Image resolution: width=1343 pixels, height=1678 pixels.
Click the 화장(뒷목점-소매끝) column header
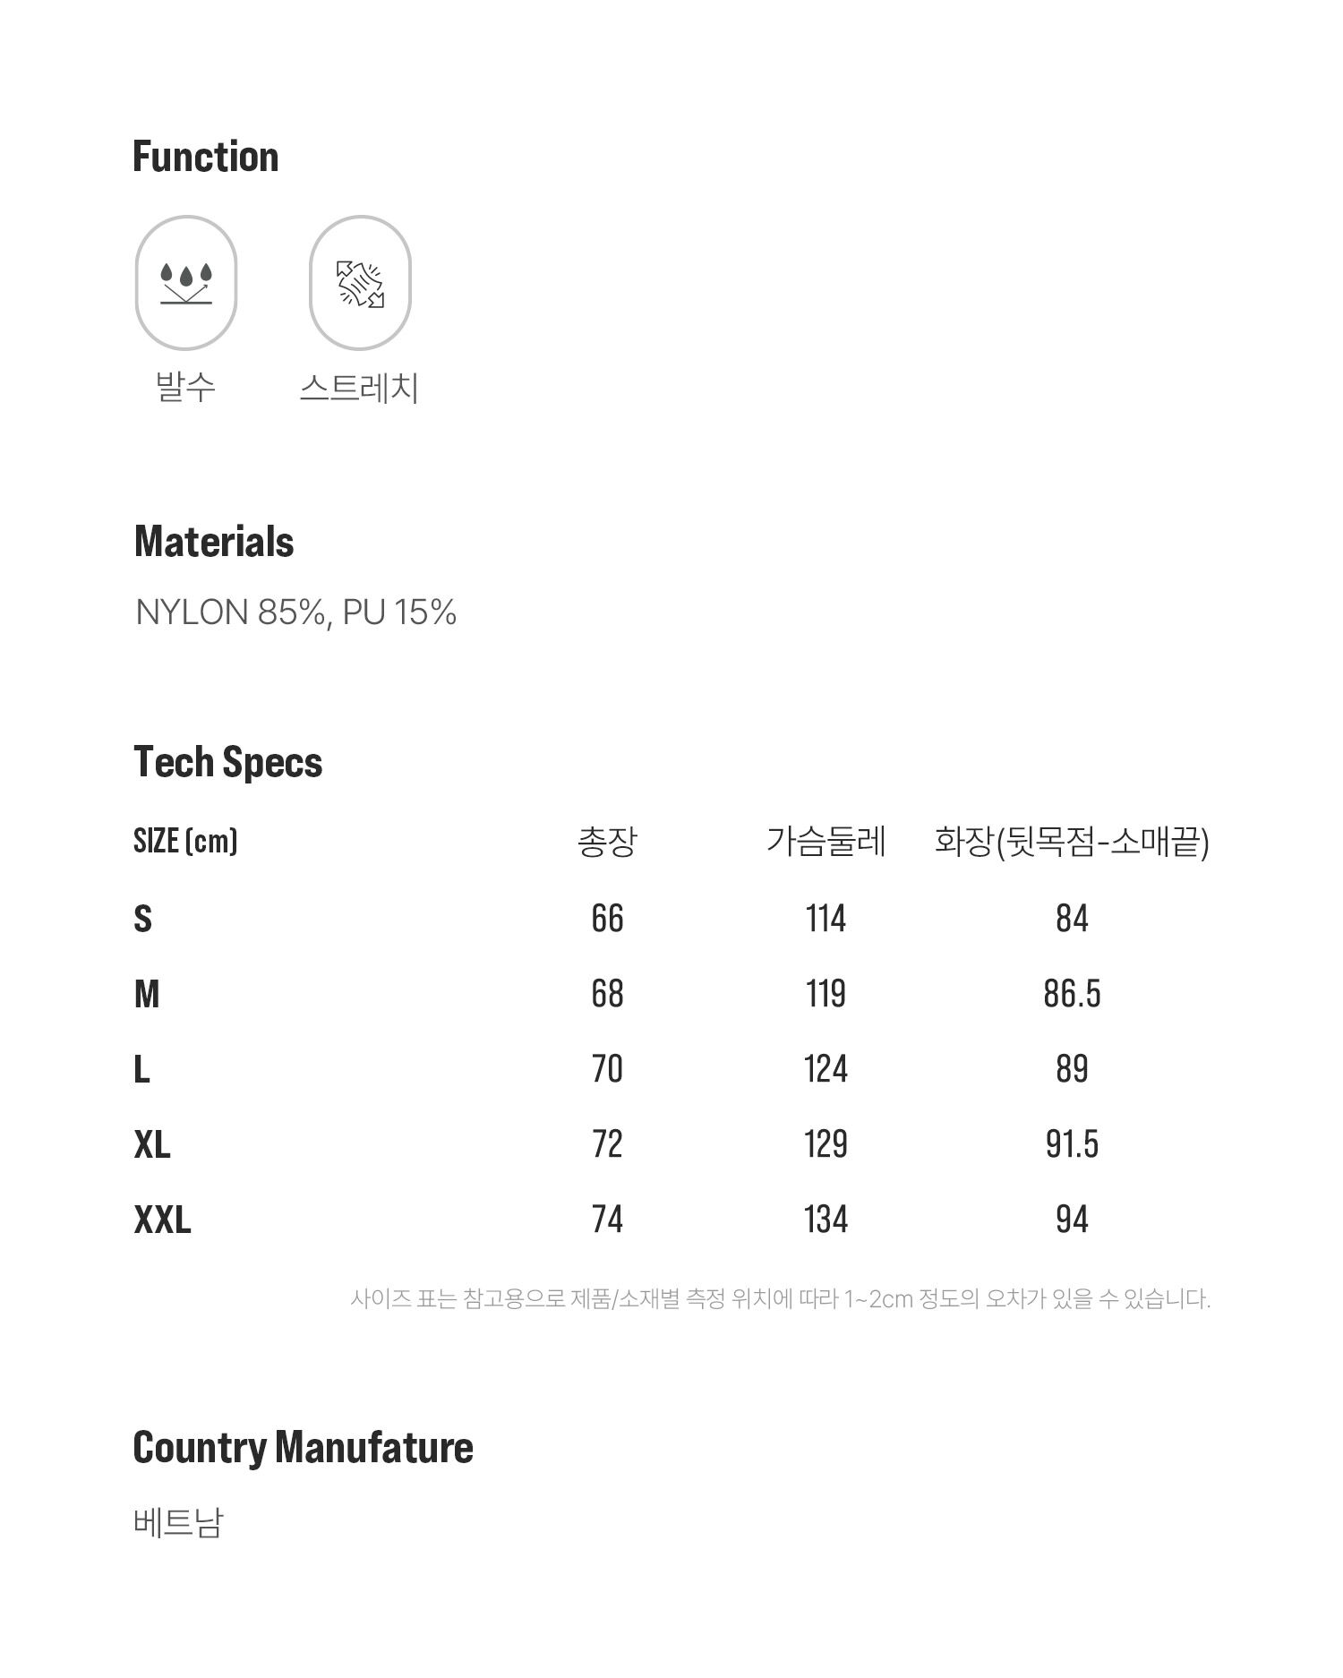(1072, 842)
